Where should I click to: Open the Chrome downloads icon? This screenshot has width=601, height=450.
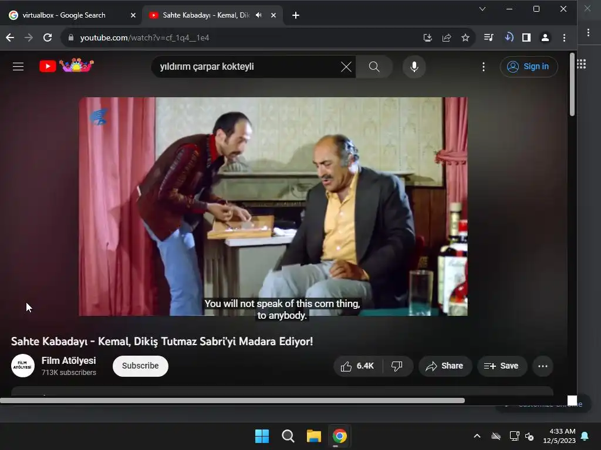pyautogui.click(x=509, y=37)
